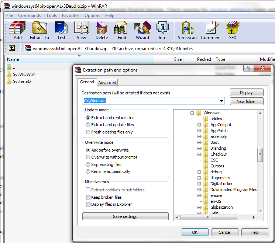Expand the Boot folder node
The height and width of the screenshot is (243, 275).
(x=199, y=142)
